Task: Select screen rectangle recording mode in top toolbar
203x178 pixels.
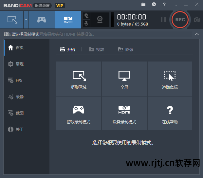Action: [x=12, y=20]
